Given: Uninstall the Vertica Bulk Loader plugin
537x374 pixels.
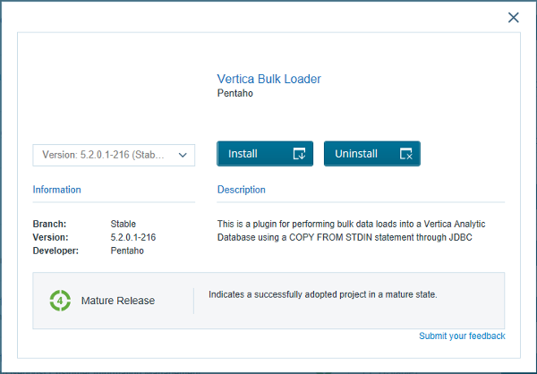Looking at the screenshot, I should pos(372,154).
